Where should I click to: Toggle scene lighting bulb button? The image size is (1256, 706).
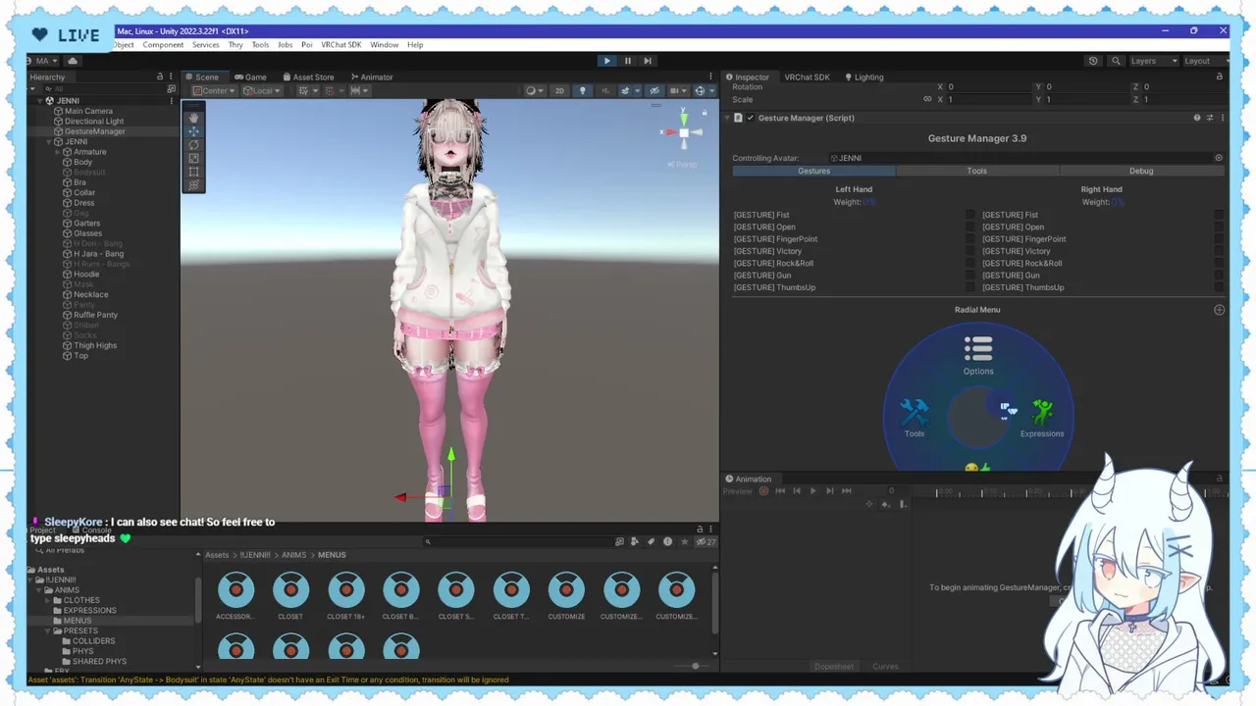pos(582,90)
